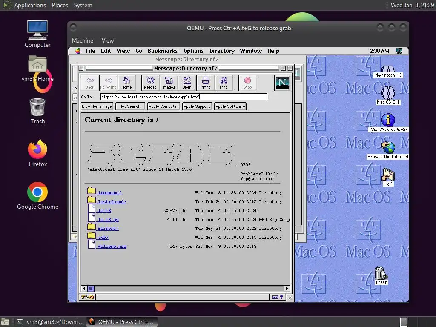
Task: Click the Netscape Back button
Action: [x=90, y=83]
